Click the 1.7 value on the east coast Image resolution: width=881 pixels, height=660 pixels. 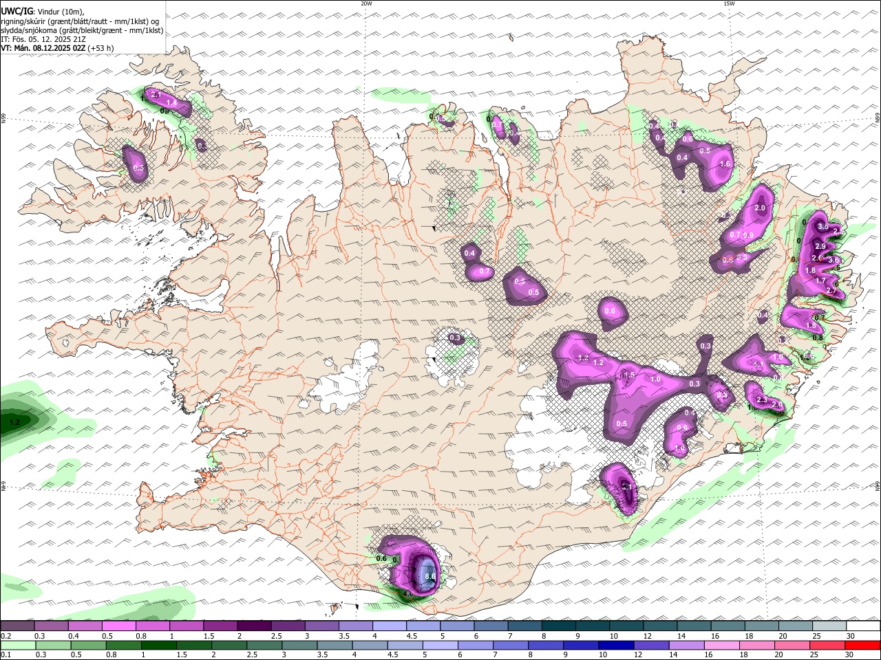point(820,281)
